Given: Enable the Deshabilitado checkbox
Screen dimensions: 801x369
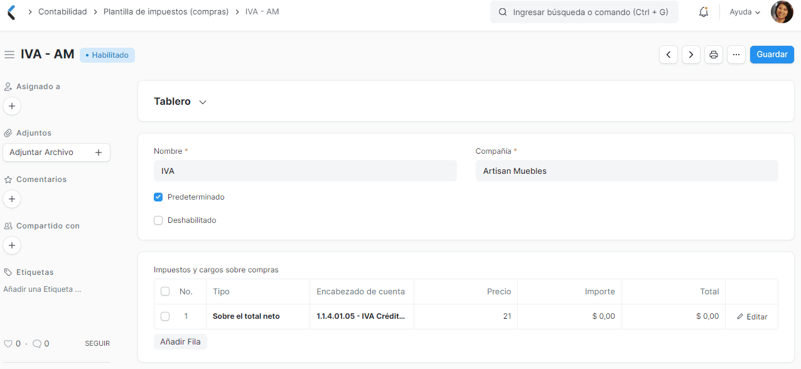Looking at the screenshot, I should click(158, 220).
